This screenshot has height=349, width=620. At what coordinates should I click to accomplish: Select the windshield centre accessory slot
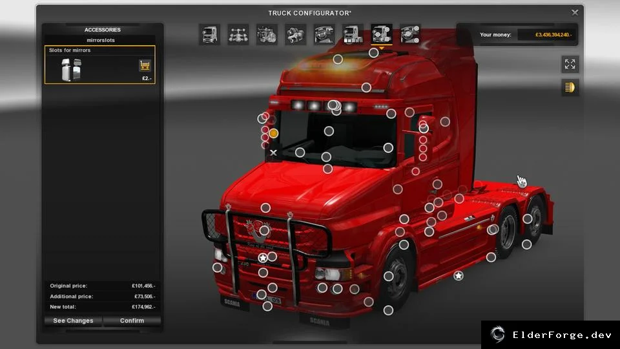point(329,131)
